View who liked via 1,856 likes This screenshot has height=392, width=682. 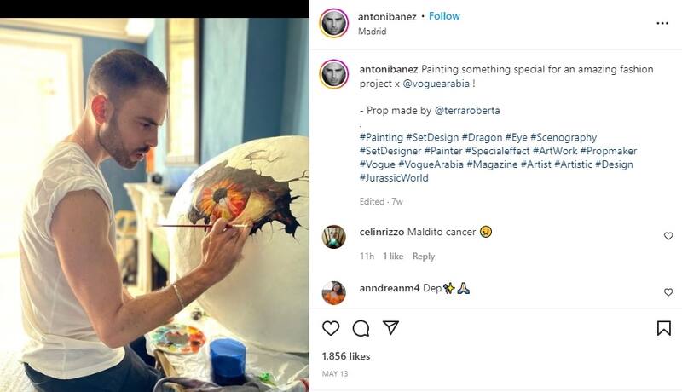pyautogui.click(x=346, y=355)
